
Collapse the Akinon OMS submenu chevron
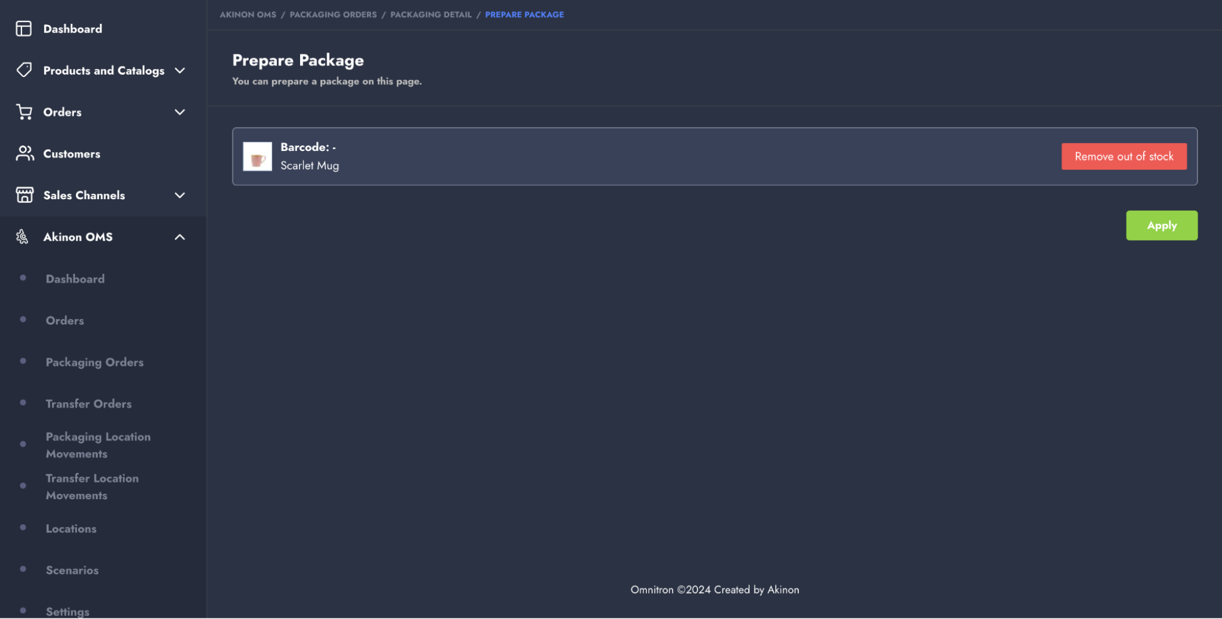click(180, 237)
